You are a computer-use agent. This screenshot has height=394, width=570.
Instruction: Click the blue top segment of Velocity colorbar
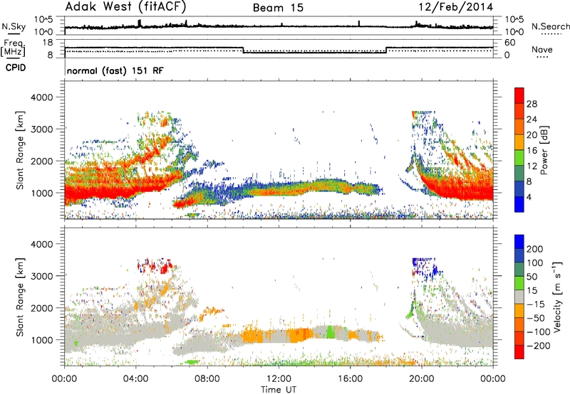point(519,242)
